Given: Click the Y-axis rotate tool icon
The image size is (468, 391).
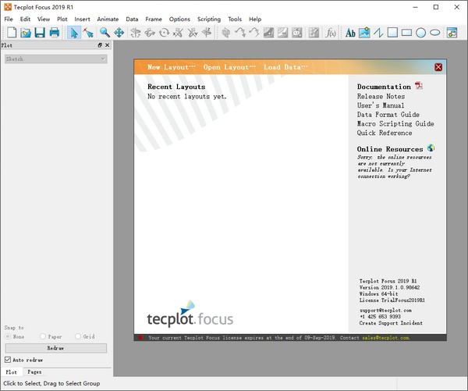Looking at the screenshot, I should (x=193, y=32).
